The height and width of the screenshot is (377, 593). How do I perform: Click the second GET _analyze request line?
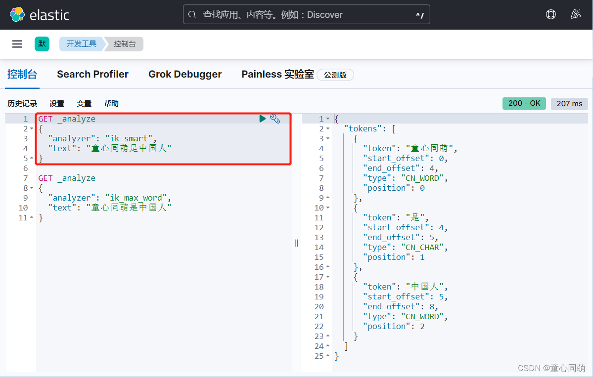point(67,178)
